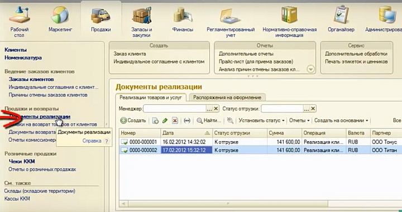Click the date interval (↔) toolbar icon
The width and height of the screenshot is (402, 212).
[x=187, y=121]
